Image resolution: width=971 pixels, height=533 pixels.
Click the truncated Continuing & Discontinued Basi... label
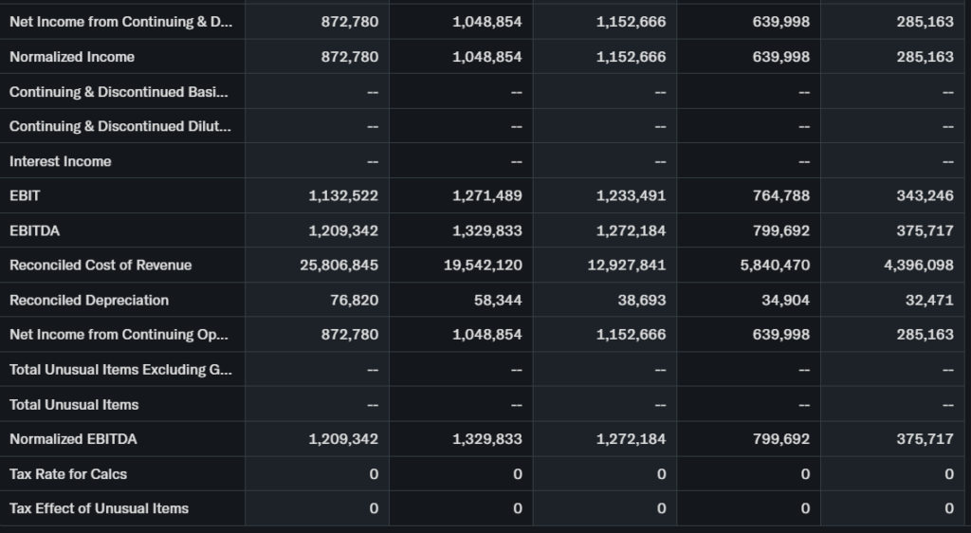pos(119,92)
